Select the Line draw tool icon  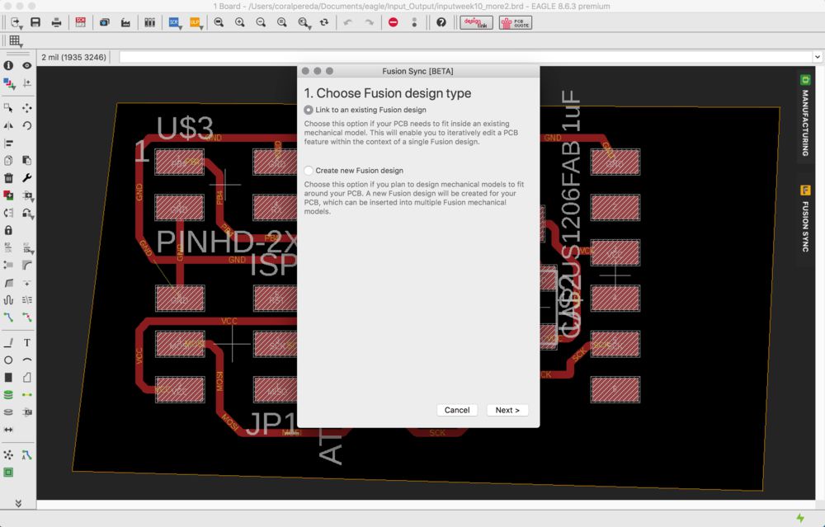click(8, 342)
